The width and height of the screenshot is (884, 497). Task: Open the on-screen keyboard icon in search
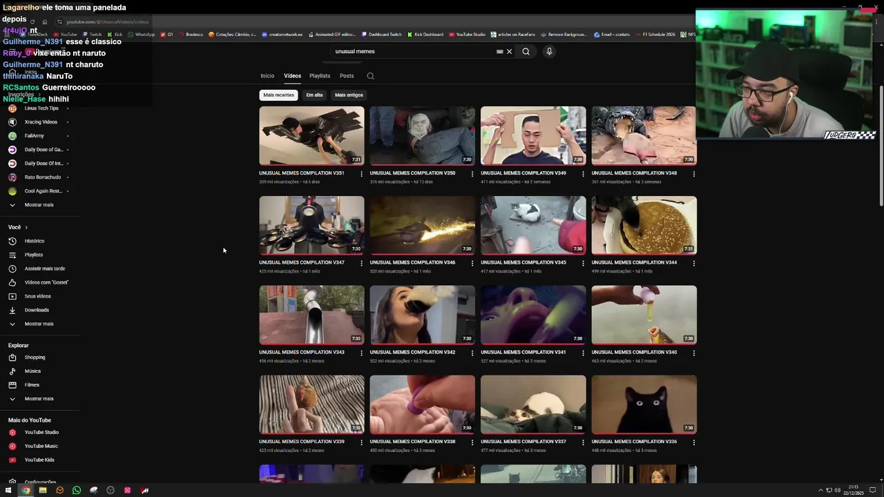499,51
